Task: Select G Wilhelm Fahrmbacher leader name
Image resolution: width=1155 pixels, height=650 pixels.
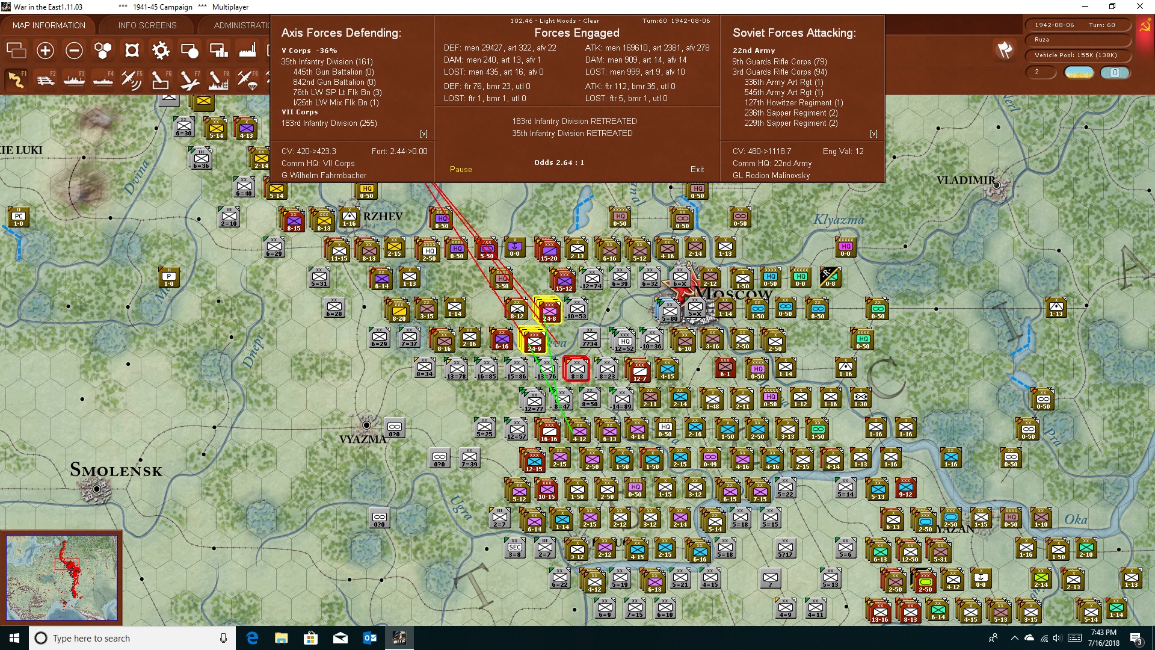Action: pyautogui.click(x=324, y=175)
